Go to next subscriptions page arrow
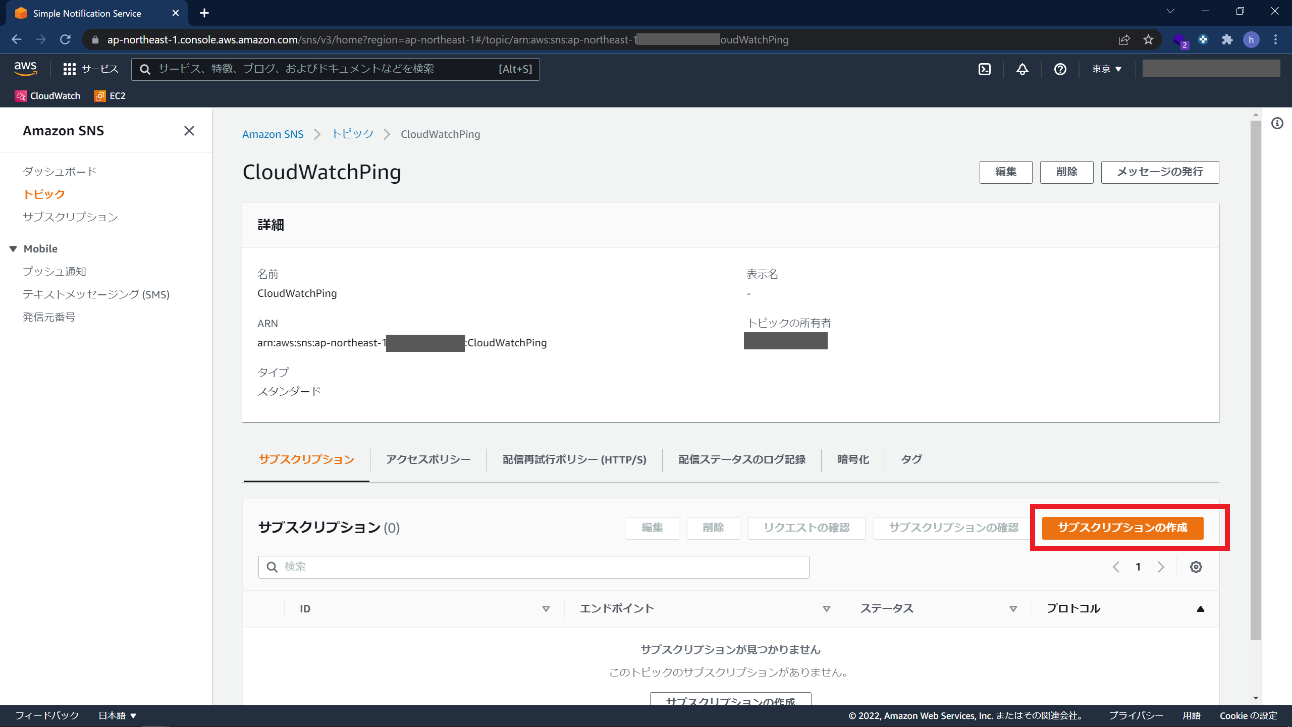The image size is (1292, 727). coord(1161,567)
